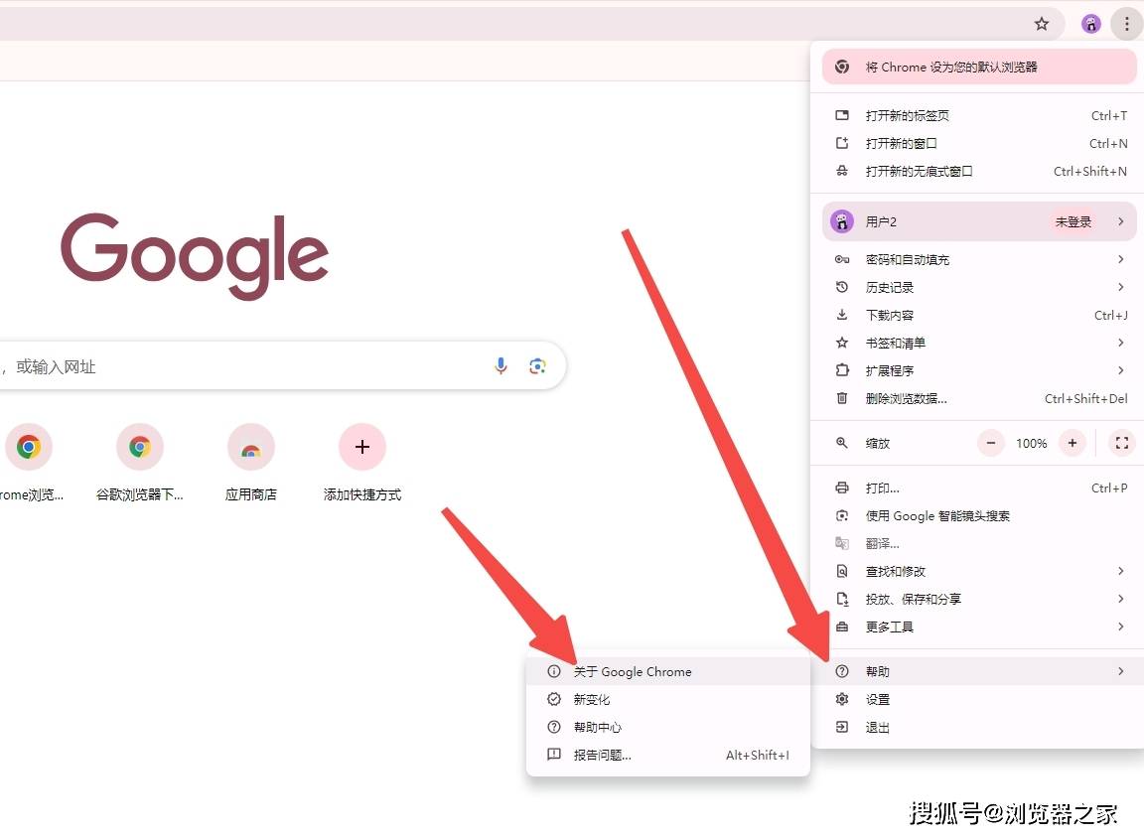The height and width of the screenshot is (838, 1144).
Task: Expand the 历史记录 submenu chevron
Action: tap(1120, 287)
